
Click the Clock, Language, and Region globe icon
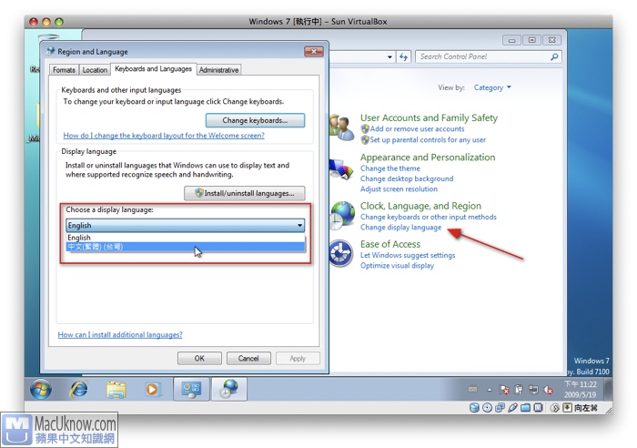341,215
